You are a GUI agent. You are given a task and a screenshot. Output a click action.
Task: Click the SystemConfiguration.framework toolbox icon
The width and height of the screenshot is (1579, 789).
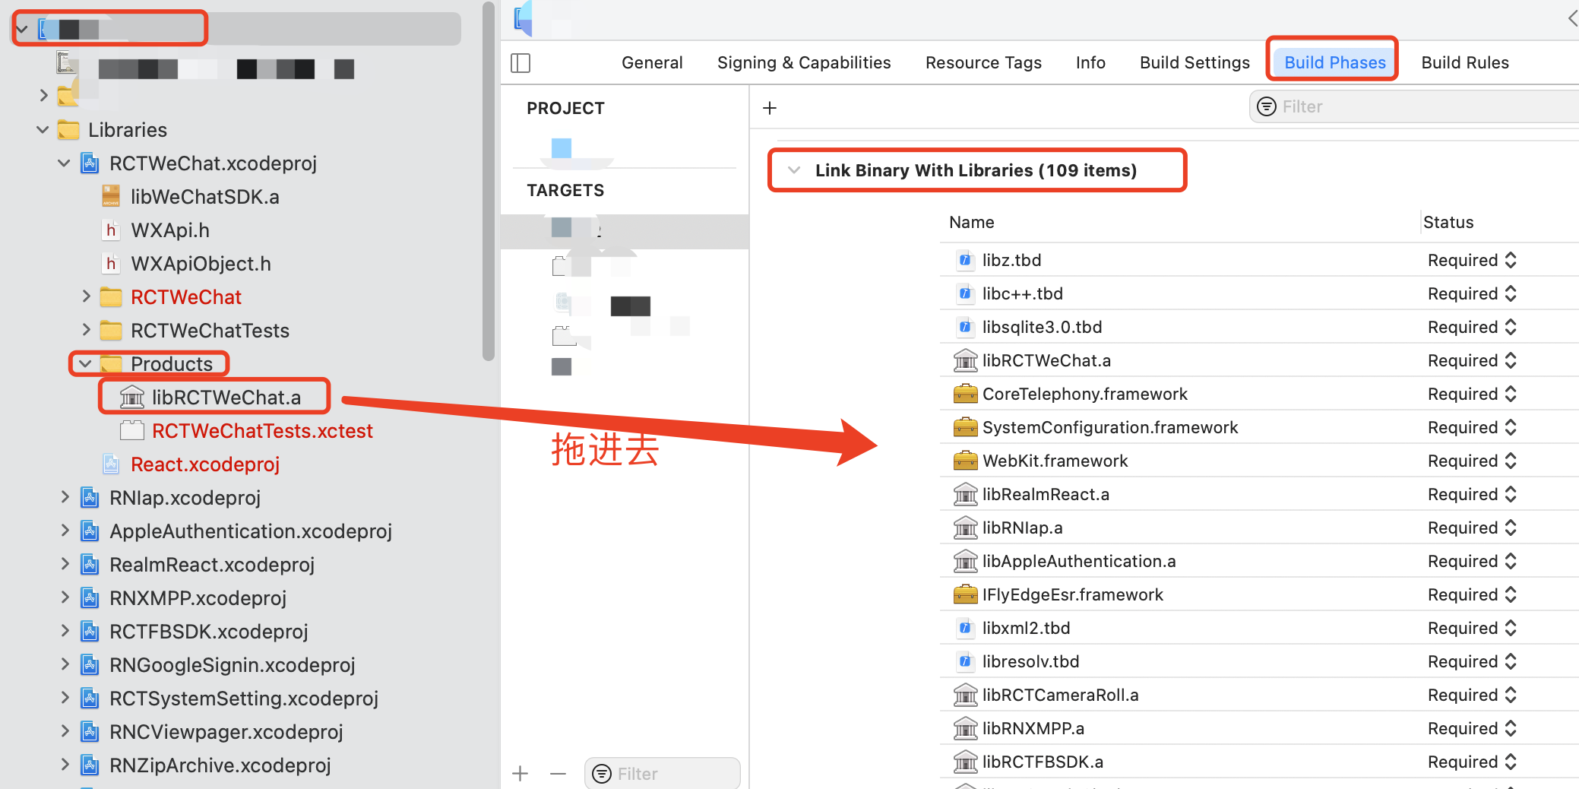coord(965,427)
